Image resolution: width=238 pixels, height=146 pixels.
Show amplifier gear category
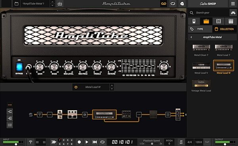206,21
